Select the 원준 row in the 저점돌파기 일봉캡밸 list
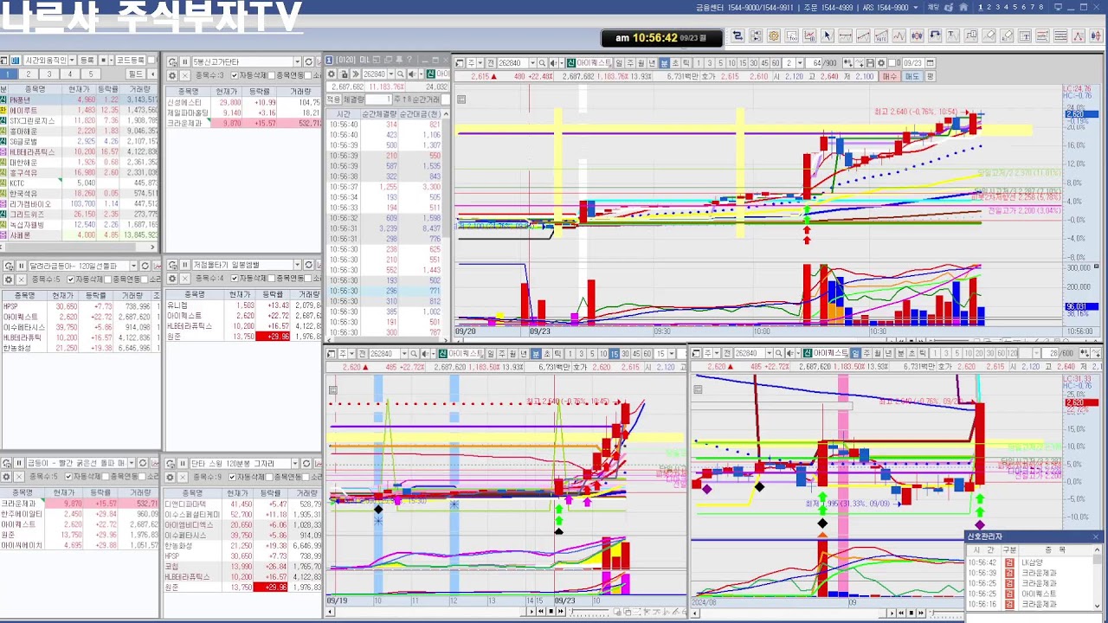Viewport: 1108px width, 623px height. tap(242, 337)
